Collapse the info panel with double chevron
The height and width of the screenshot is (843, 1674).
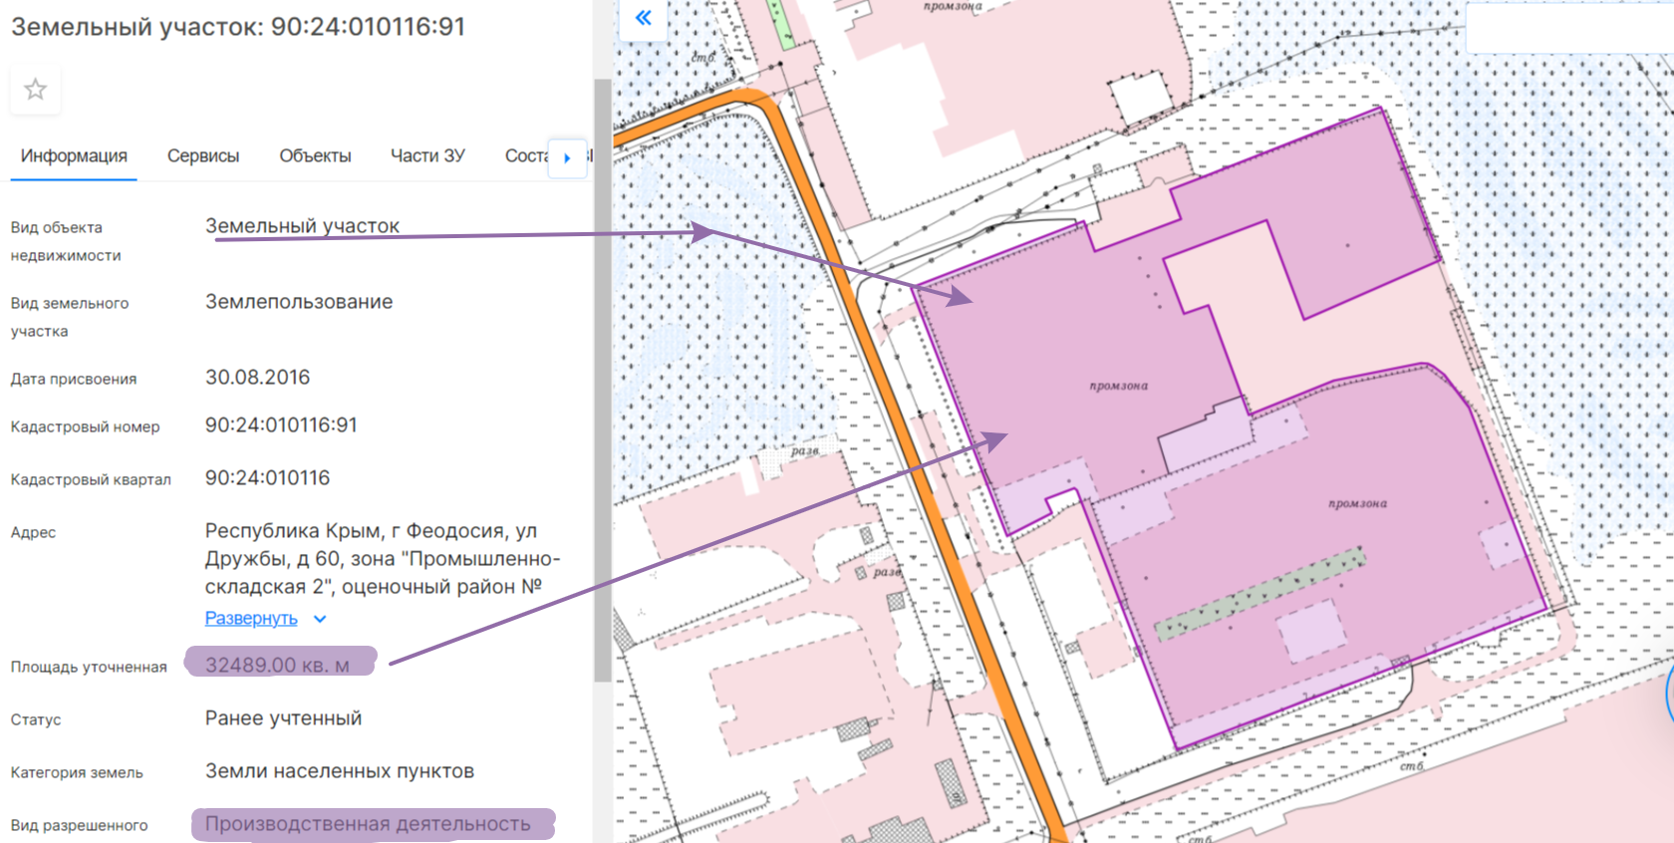coord(644,18)
